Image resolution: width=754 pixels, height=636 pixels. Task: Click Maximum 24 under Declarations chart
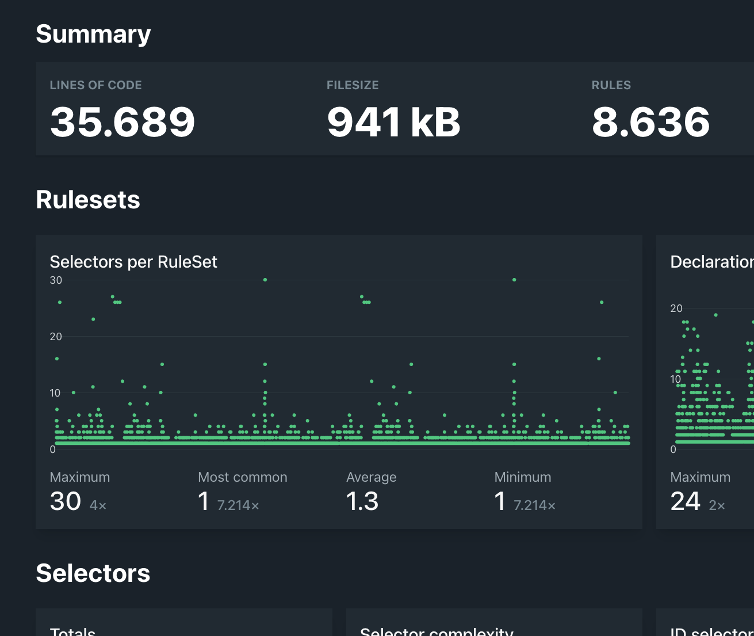tap(686, 501)
